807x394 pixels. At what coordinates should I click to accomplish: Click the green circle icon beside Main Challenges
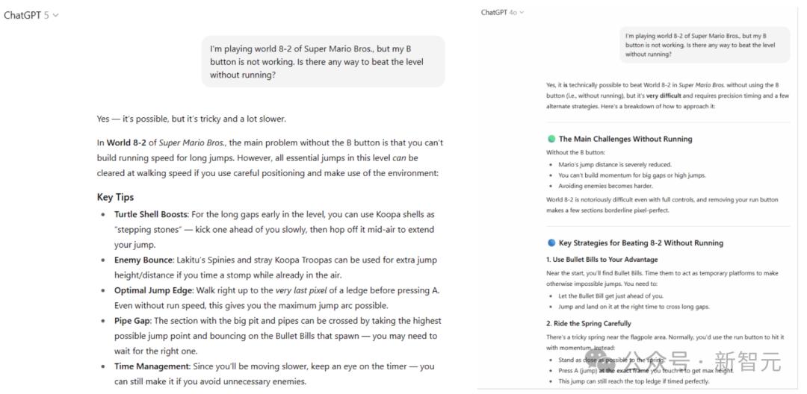(551, 139)
